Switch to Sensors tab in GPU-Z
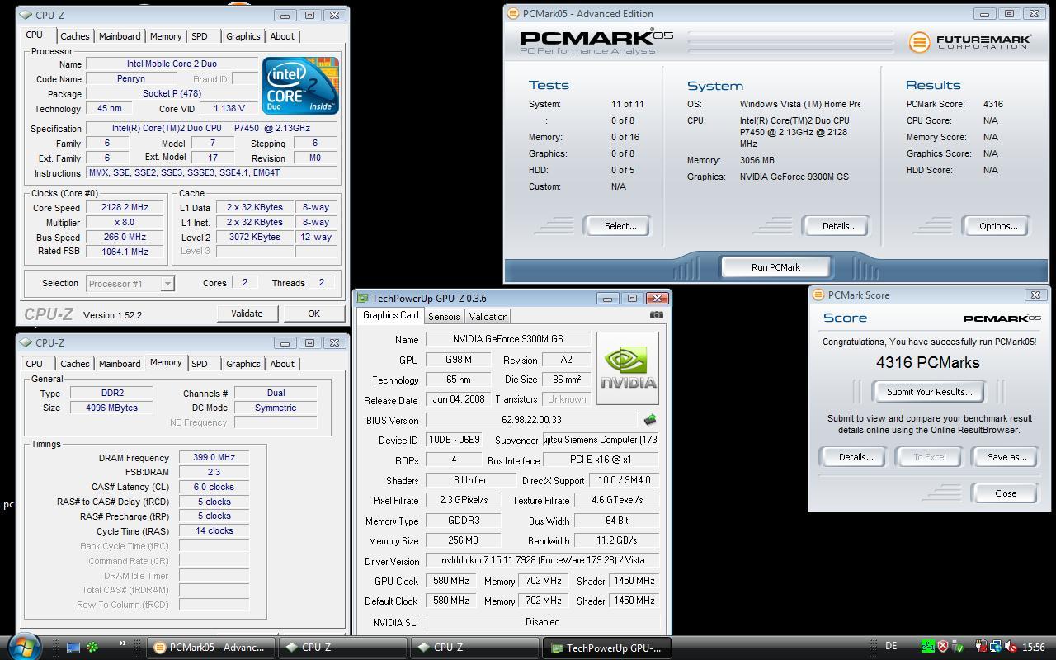This screenshot has width=1056, height=660. point(444,317)
